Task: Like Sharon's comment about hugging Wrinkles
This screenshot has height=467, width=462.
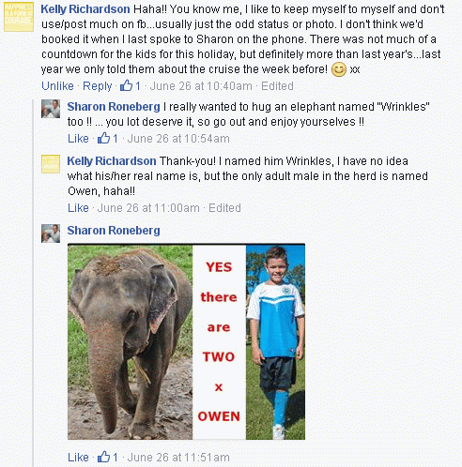Action: click(x=78, y=139)
